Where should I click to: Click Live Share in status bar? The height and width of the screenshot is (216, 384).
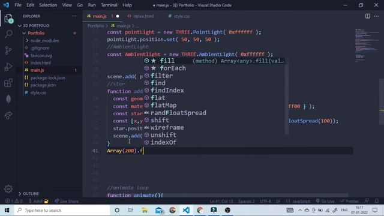(x=67, y=201)
